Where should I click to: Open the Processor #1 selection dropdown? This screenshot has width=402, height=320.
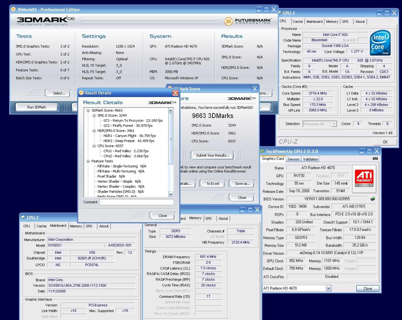click(x=334, y=124)
